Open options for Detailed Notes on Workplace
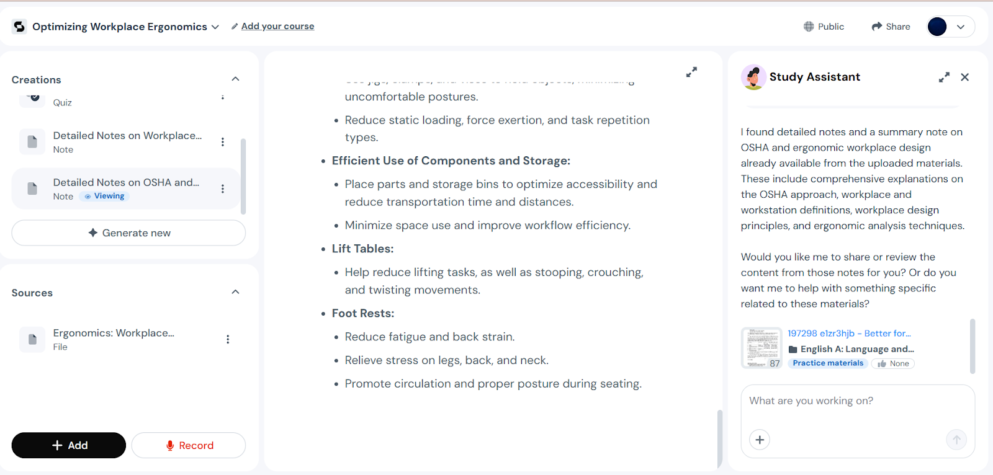993x475 pixels. coord(223,142)
